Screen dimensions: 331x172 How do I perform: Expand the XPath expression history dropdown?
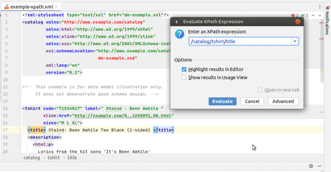click(x=295, y=41)
